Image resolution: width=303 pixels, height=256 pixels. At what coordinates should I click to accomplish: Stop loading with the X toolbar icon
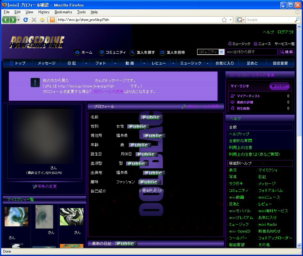point(34,20)
